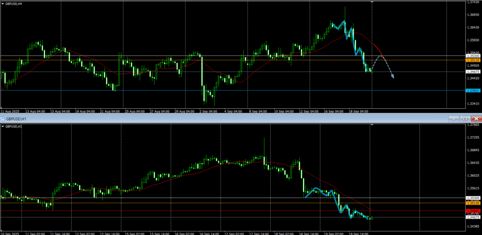Click the GBPUSD,H1 window title bar icon
The height and width of the screenshot is (235, 482).
click(3, 119)
